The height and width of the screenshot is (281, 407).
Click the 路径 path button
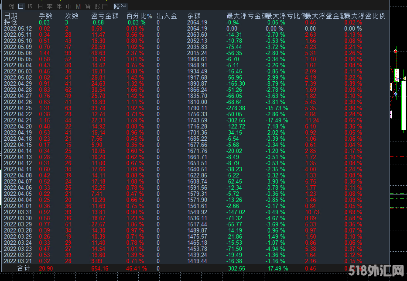click(x=120, y=7)
